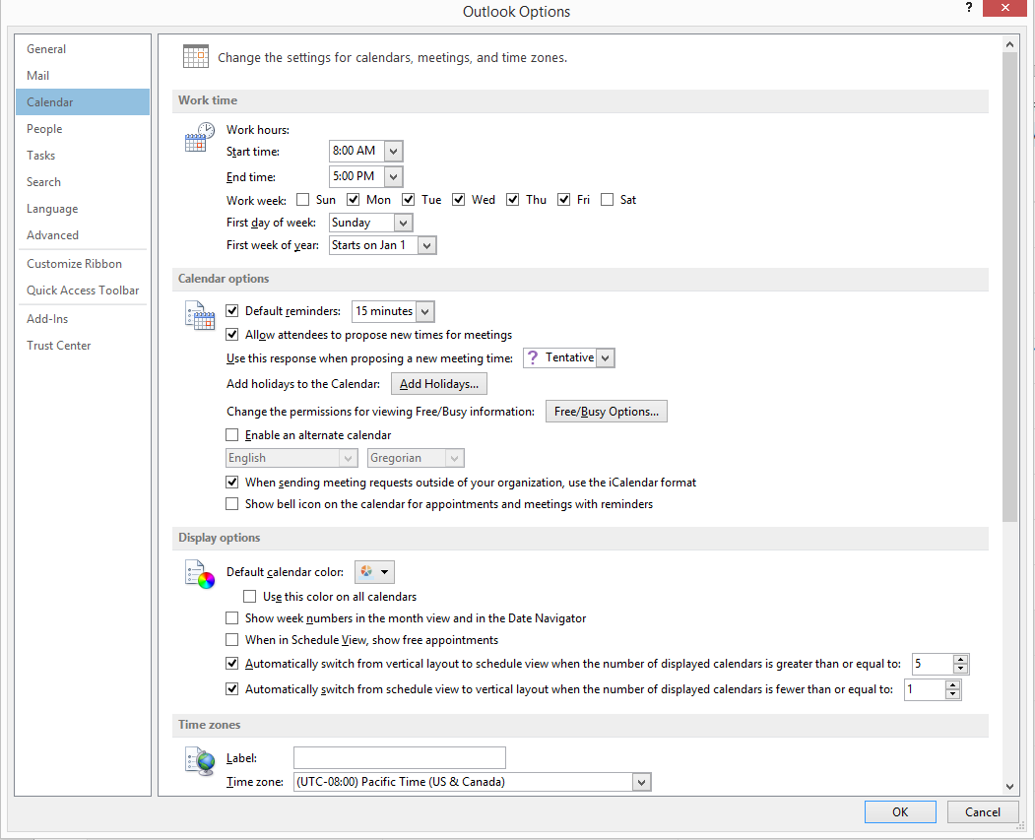Viewport: 1035px width, 840px height.
Task: Click the purple Tentative question mark icon
Action: [x=533, y=358]
